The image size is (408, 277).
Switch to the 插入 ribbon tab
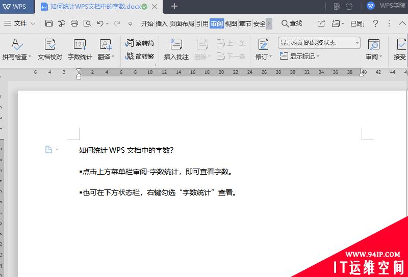click(161, 23)
